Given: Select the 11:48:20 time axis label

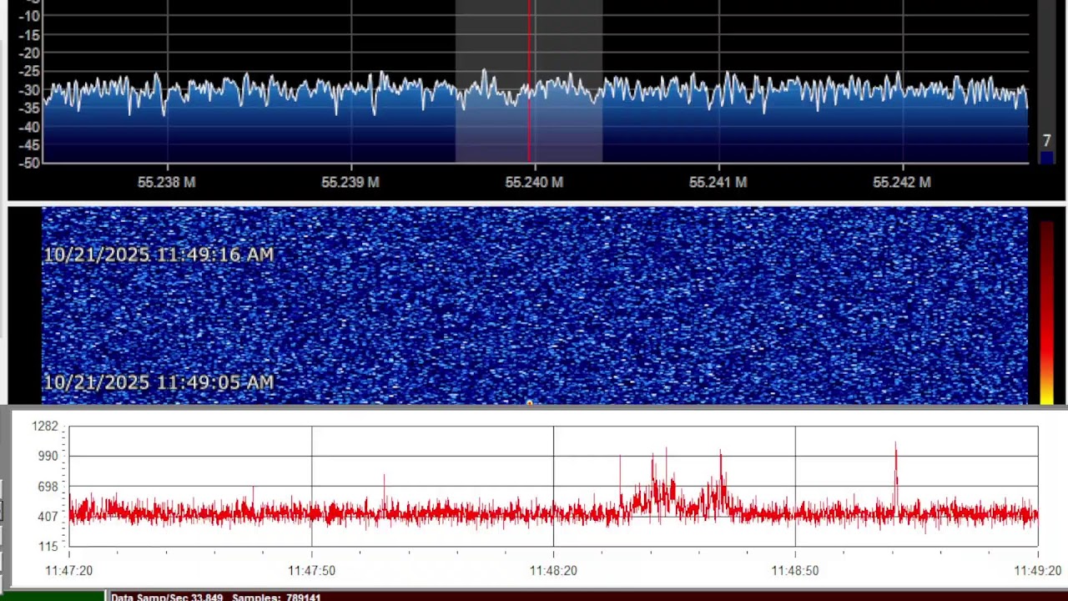Looking at the screenshot, I should click(553, 571).
